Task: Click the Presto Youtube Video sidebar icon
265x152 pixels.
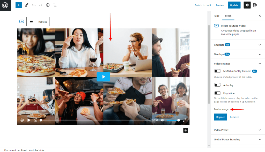Action: (216, 26)
